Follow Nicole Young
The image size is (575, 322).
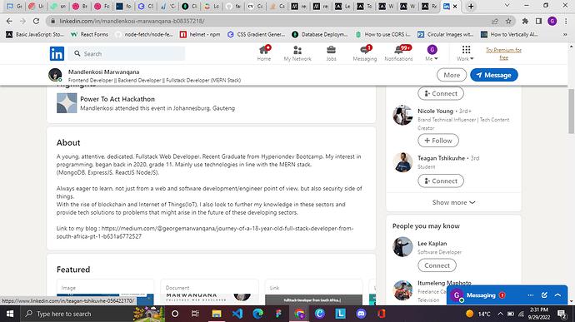click(437, 141)
